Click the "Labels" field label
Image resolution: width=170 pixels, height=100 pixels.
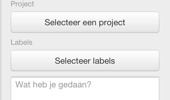pyautogui.click(x=22, y=42)
